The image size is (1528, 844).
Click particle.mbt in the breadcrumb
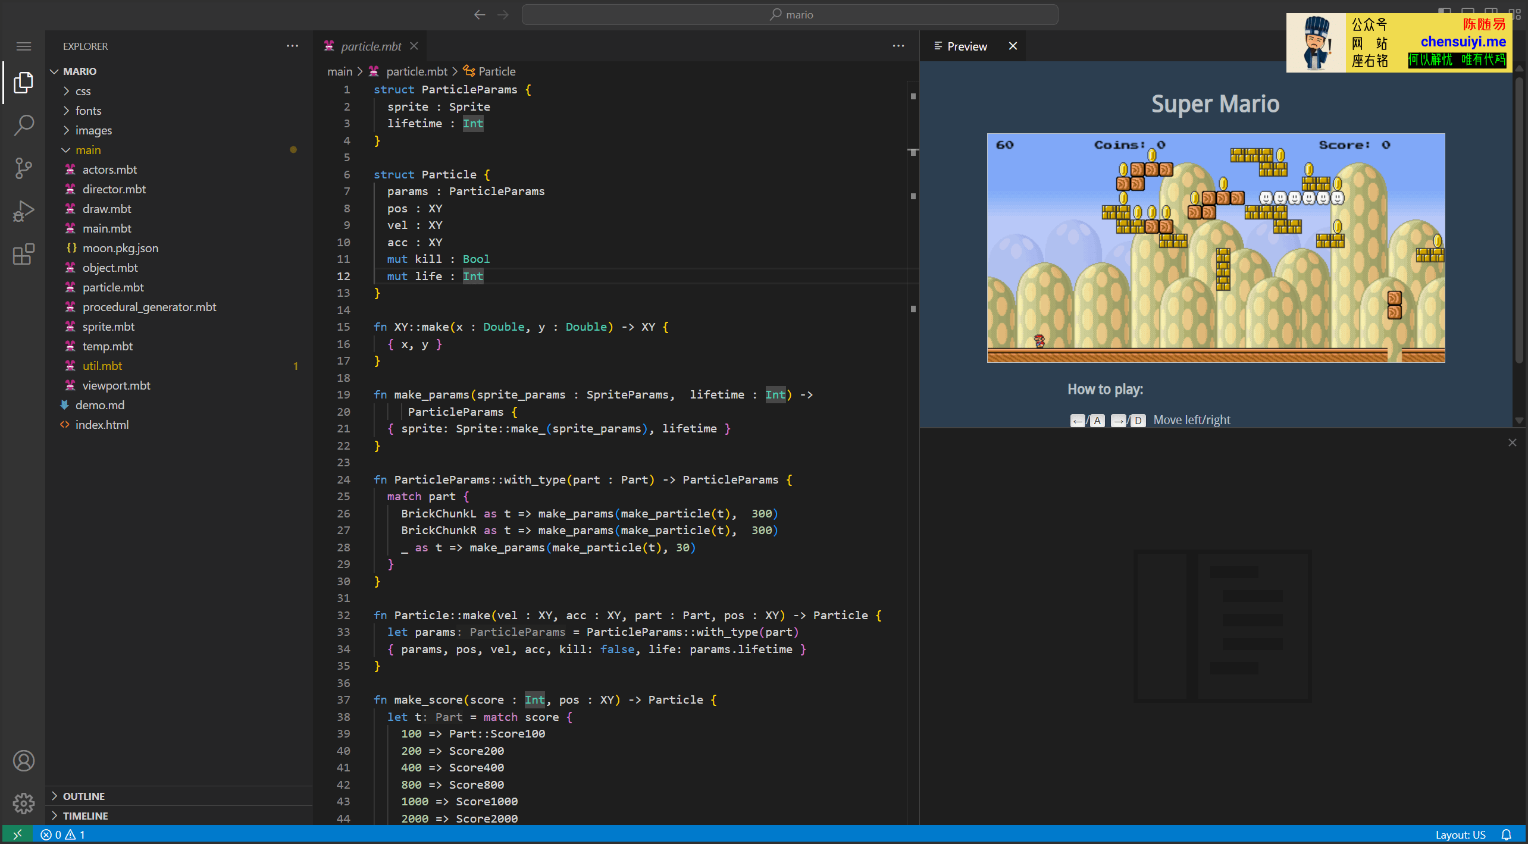coord(408,71)
